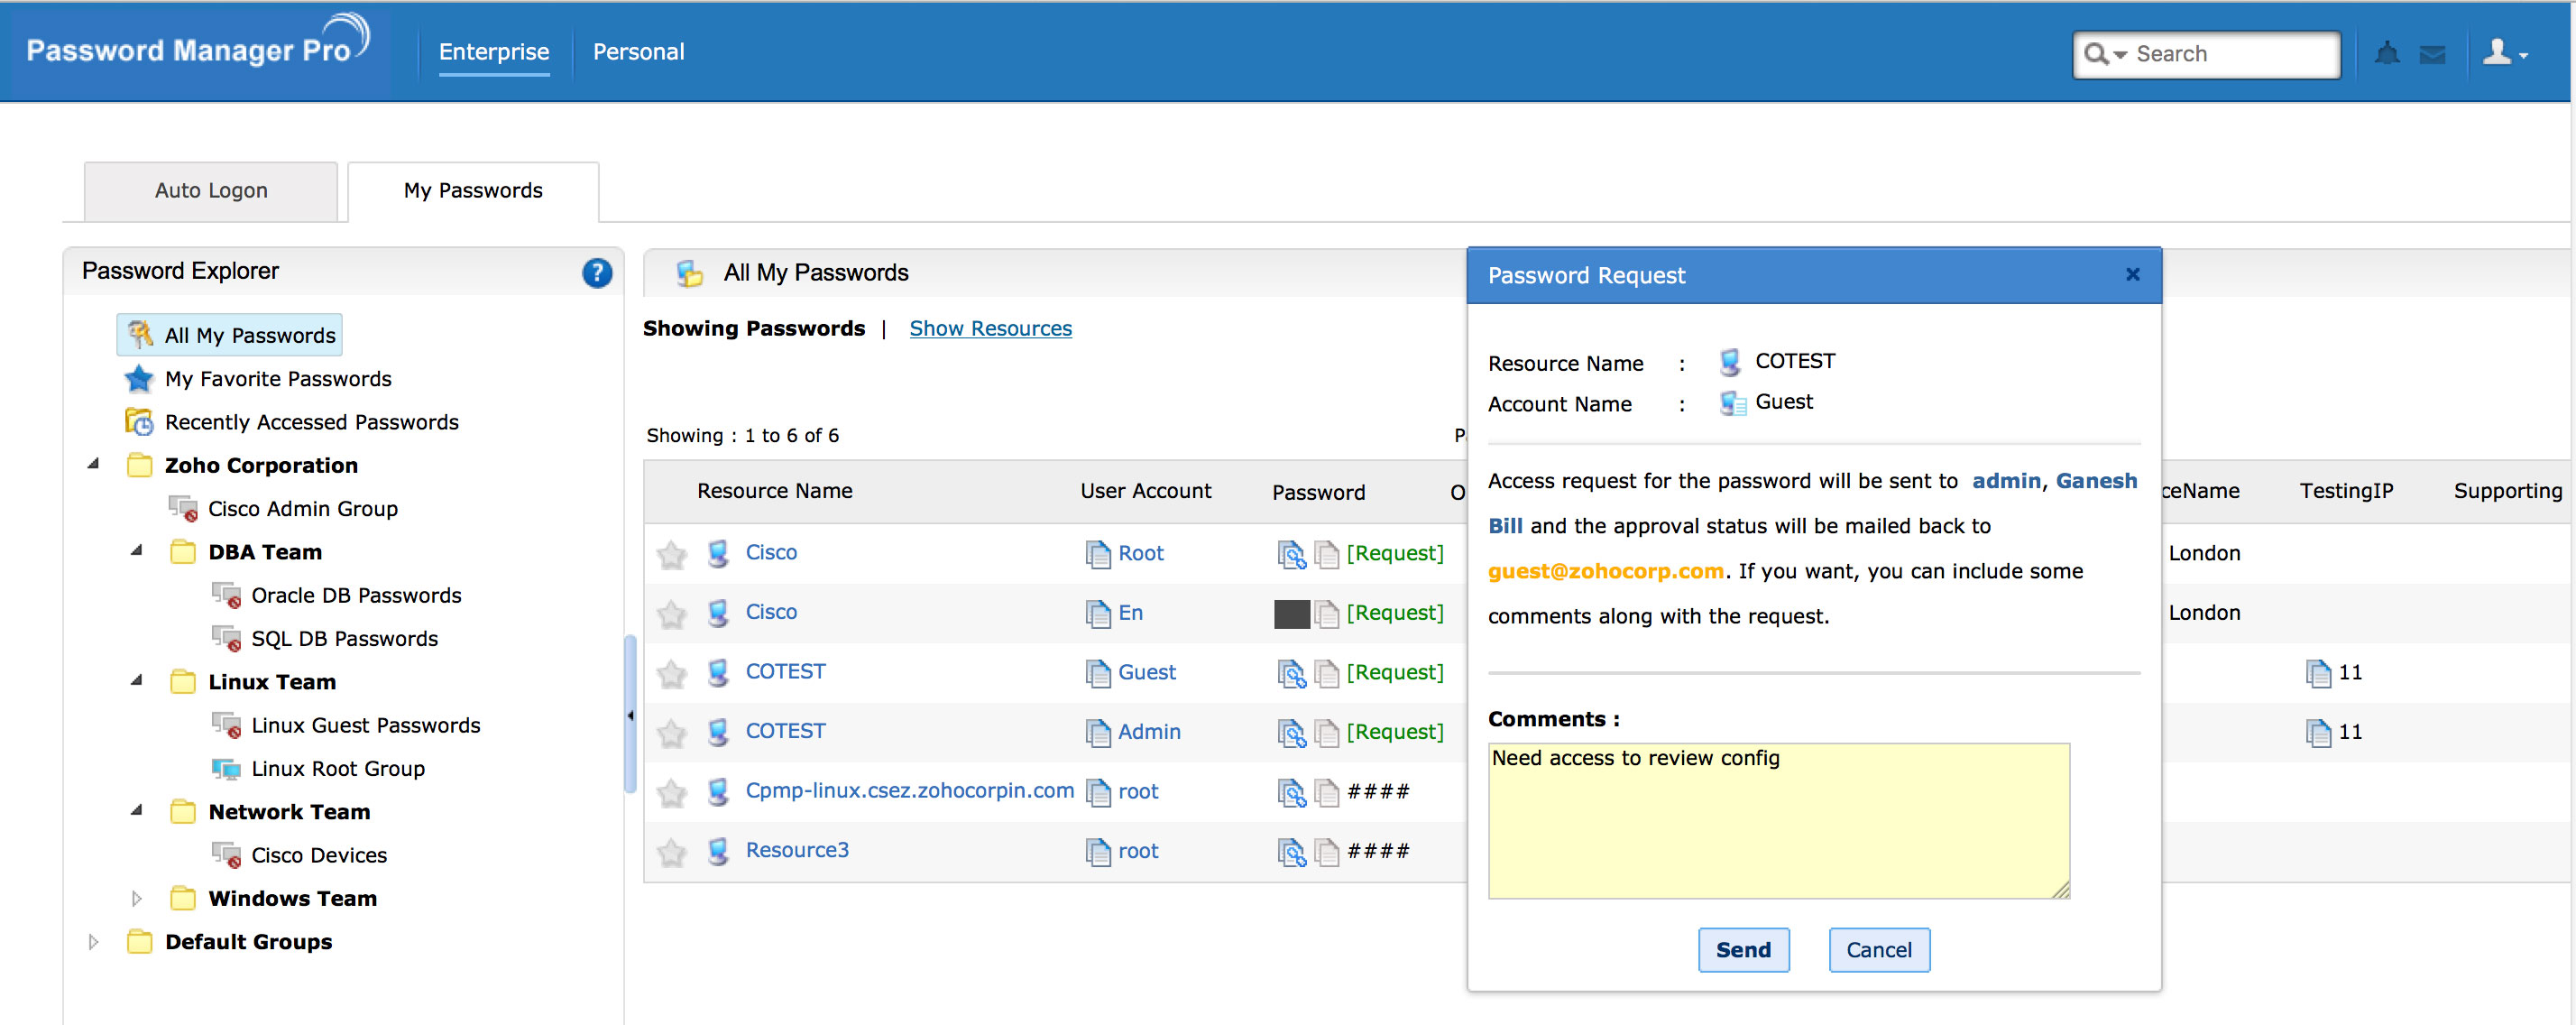Open the user profile dropdown menu
The height and width of the screenshot is (1025, 2576).
pyautogui.click(x=2505, y=53)
